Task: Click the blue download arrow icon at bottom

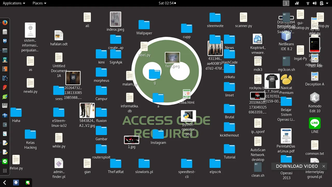Action: pos(16,183)
